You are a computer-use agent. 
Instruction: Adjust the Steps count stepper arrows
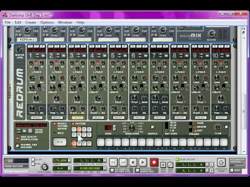[x=115, y=128]
